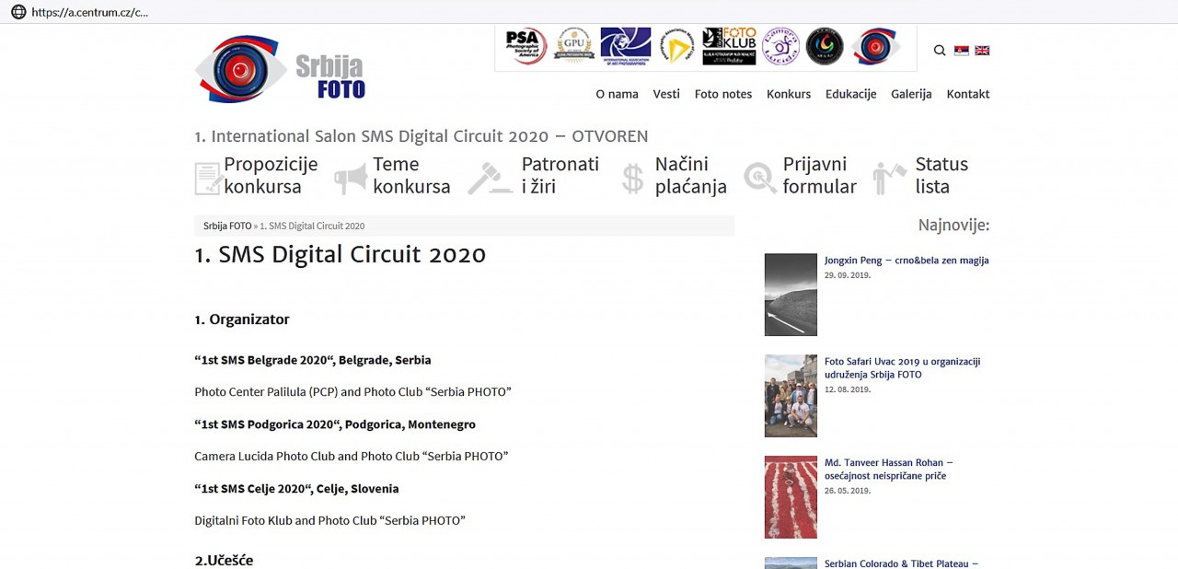Click the 1st SMS Belgrade 2020 line
Image resolution: width=1178 pixels, height=569 pixels.
point(313,360)
